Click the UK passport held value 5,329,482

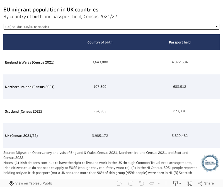coord(180,136)
